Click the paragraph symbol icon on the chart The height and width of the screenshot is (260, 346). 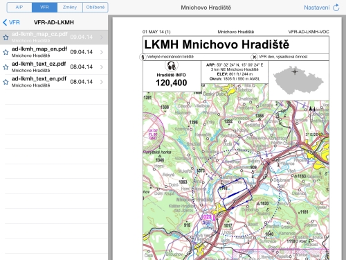pyautogui.click(x=143, y=57)
